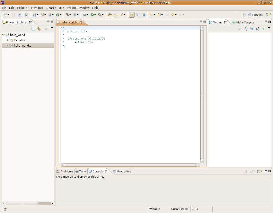This screenshot has width=273, height=213.
Task: Switch to the Make Targets view
Action: coord(243,22)
